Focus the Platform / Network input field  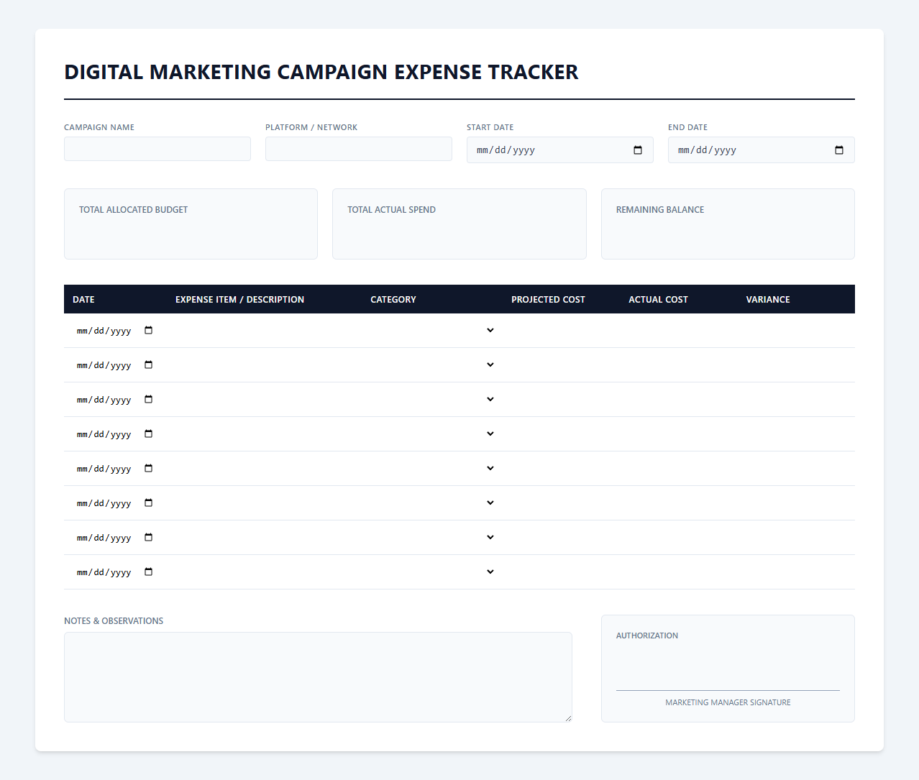(359, 149)
